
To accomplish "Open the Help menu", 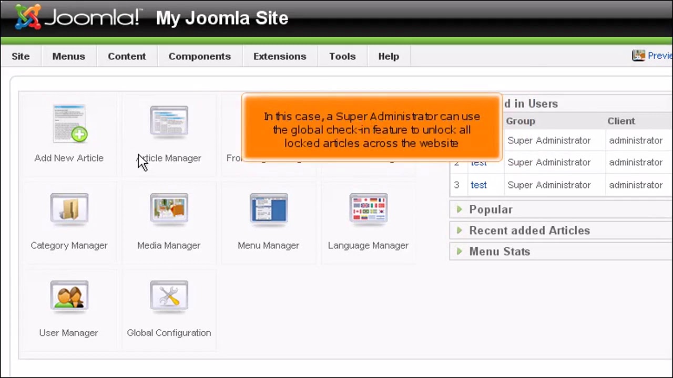I will [x=389, y=56].
